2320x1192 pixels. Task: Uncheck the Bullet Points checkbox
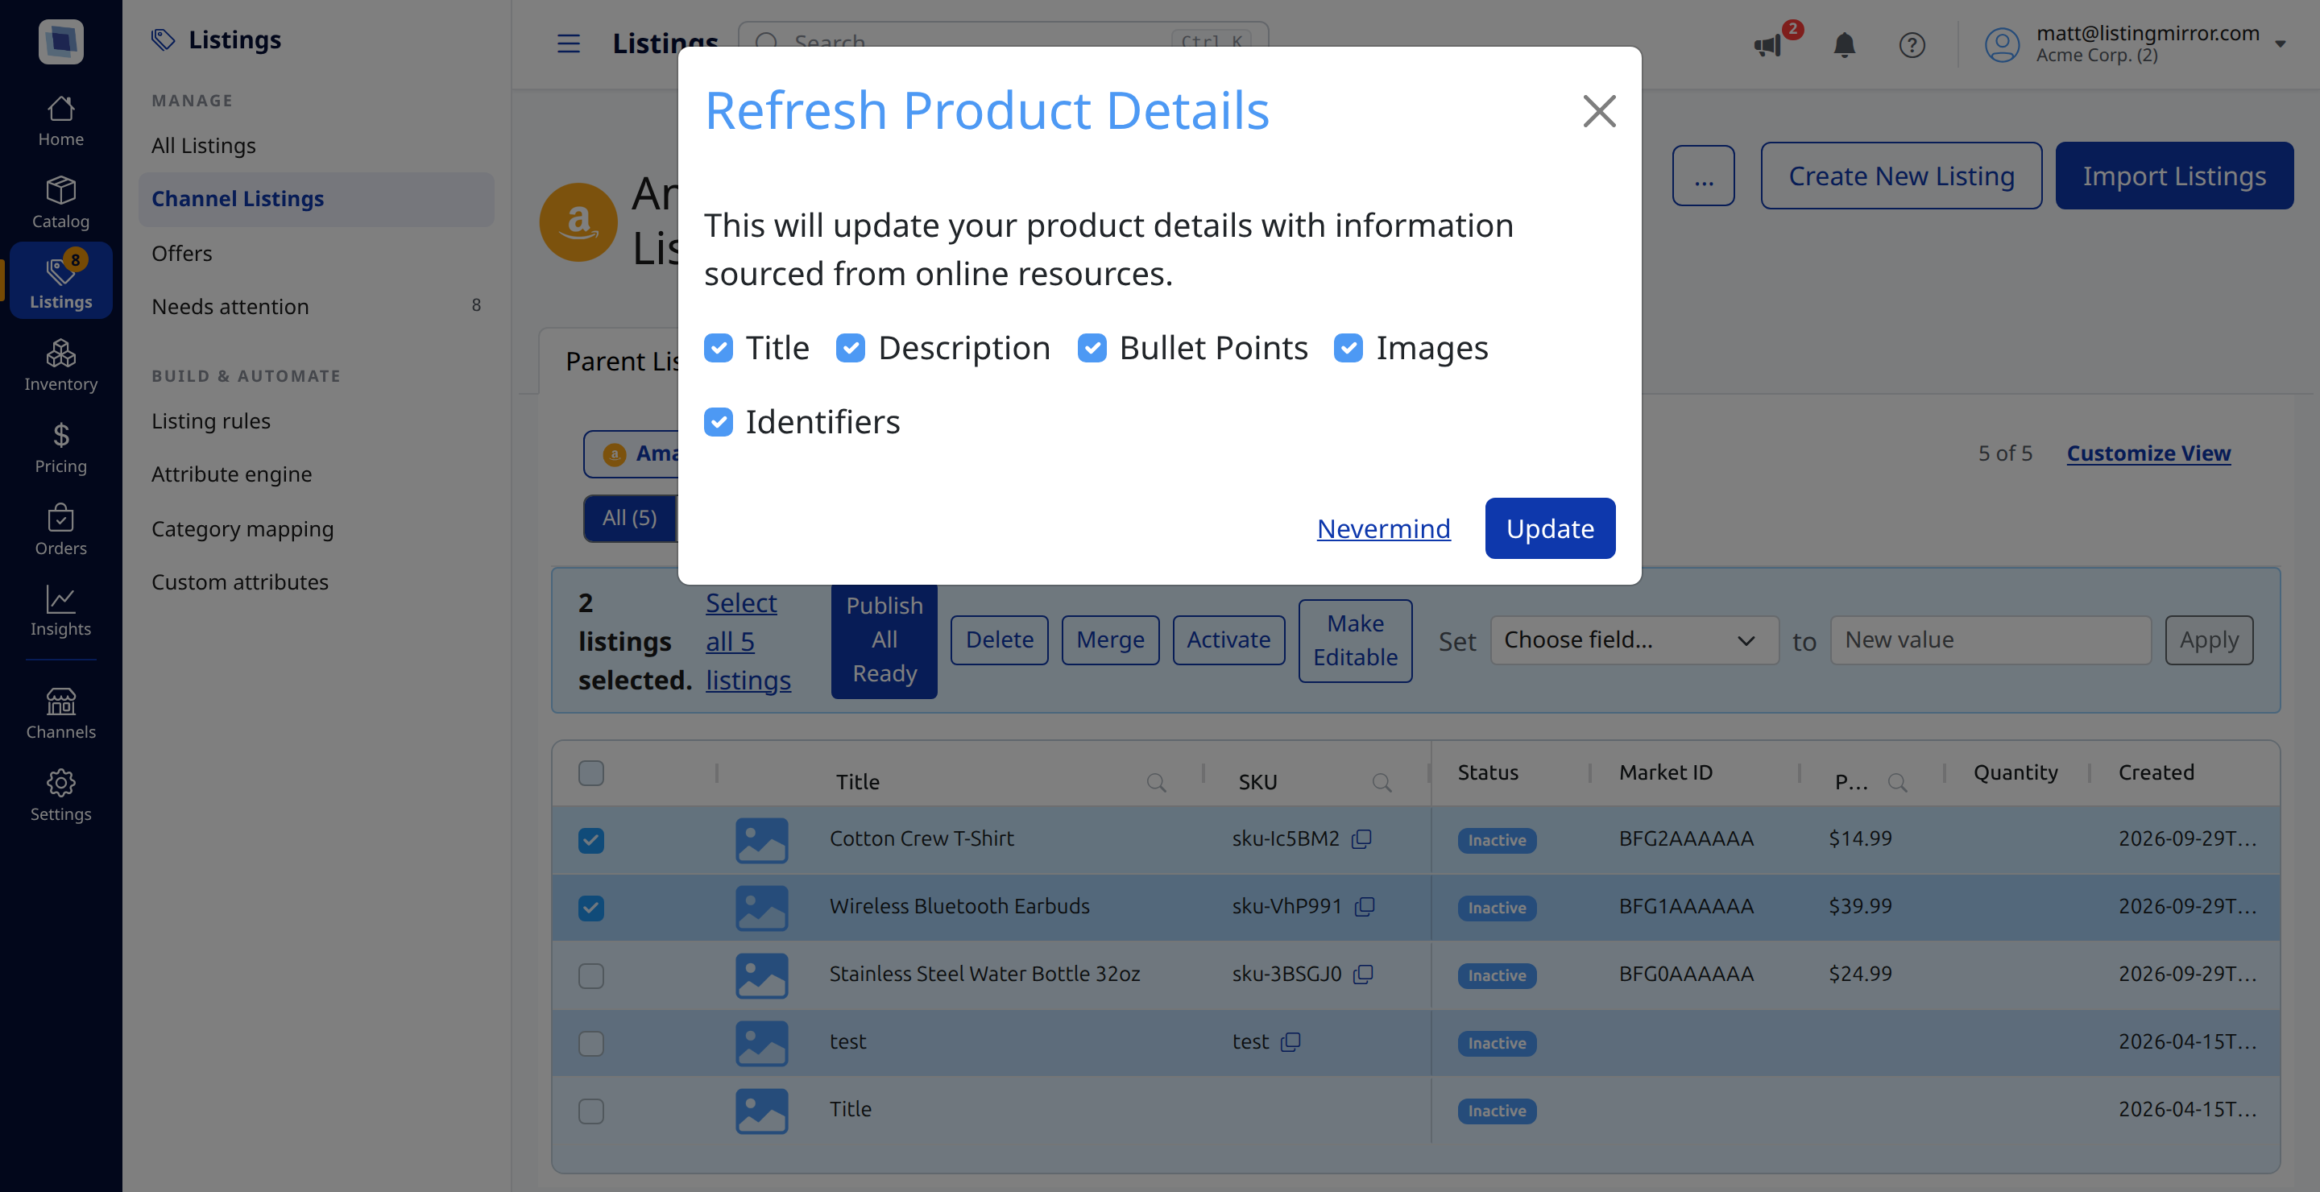click(x=1092, y=347)
